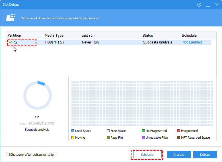Click the Not Enabled schedule link

click(192, 42)
